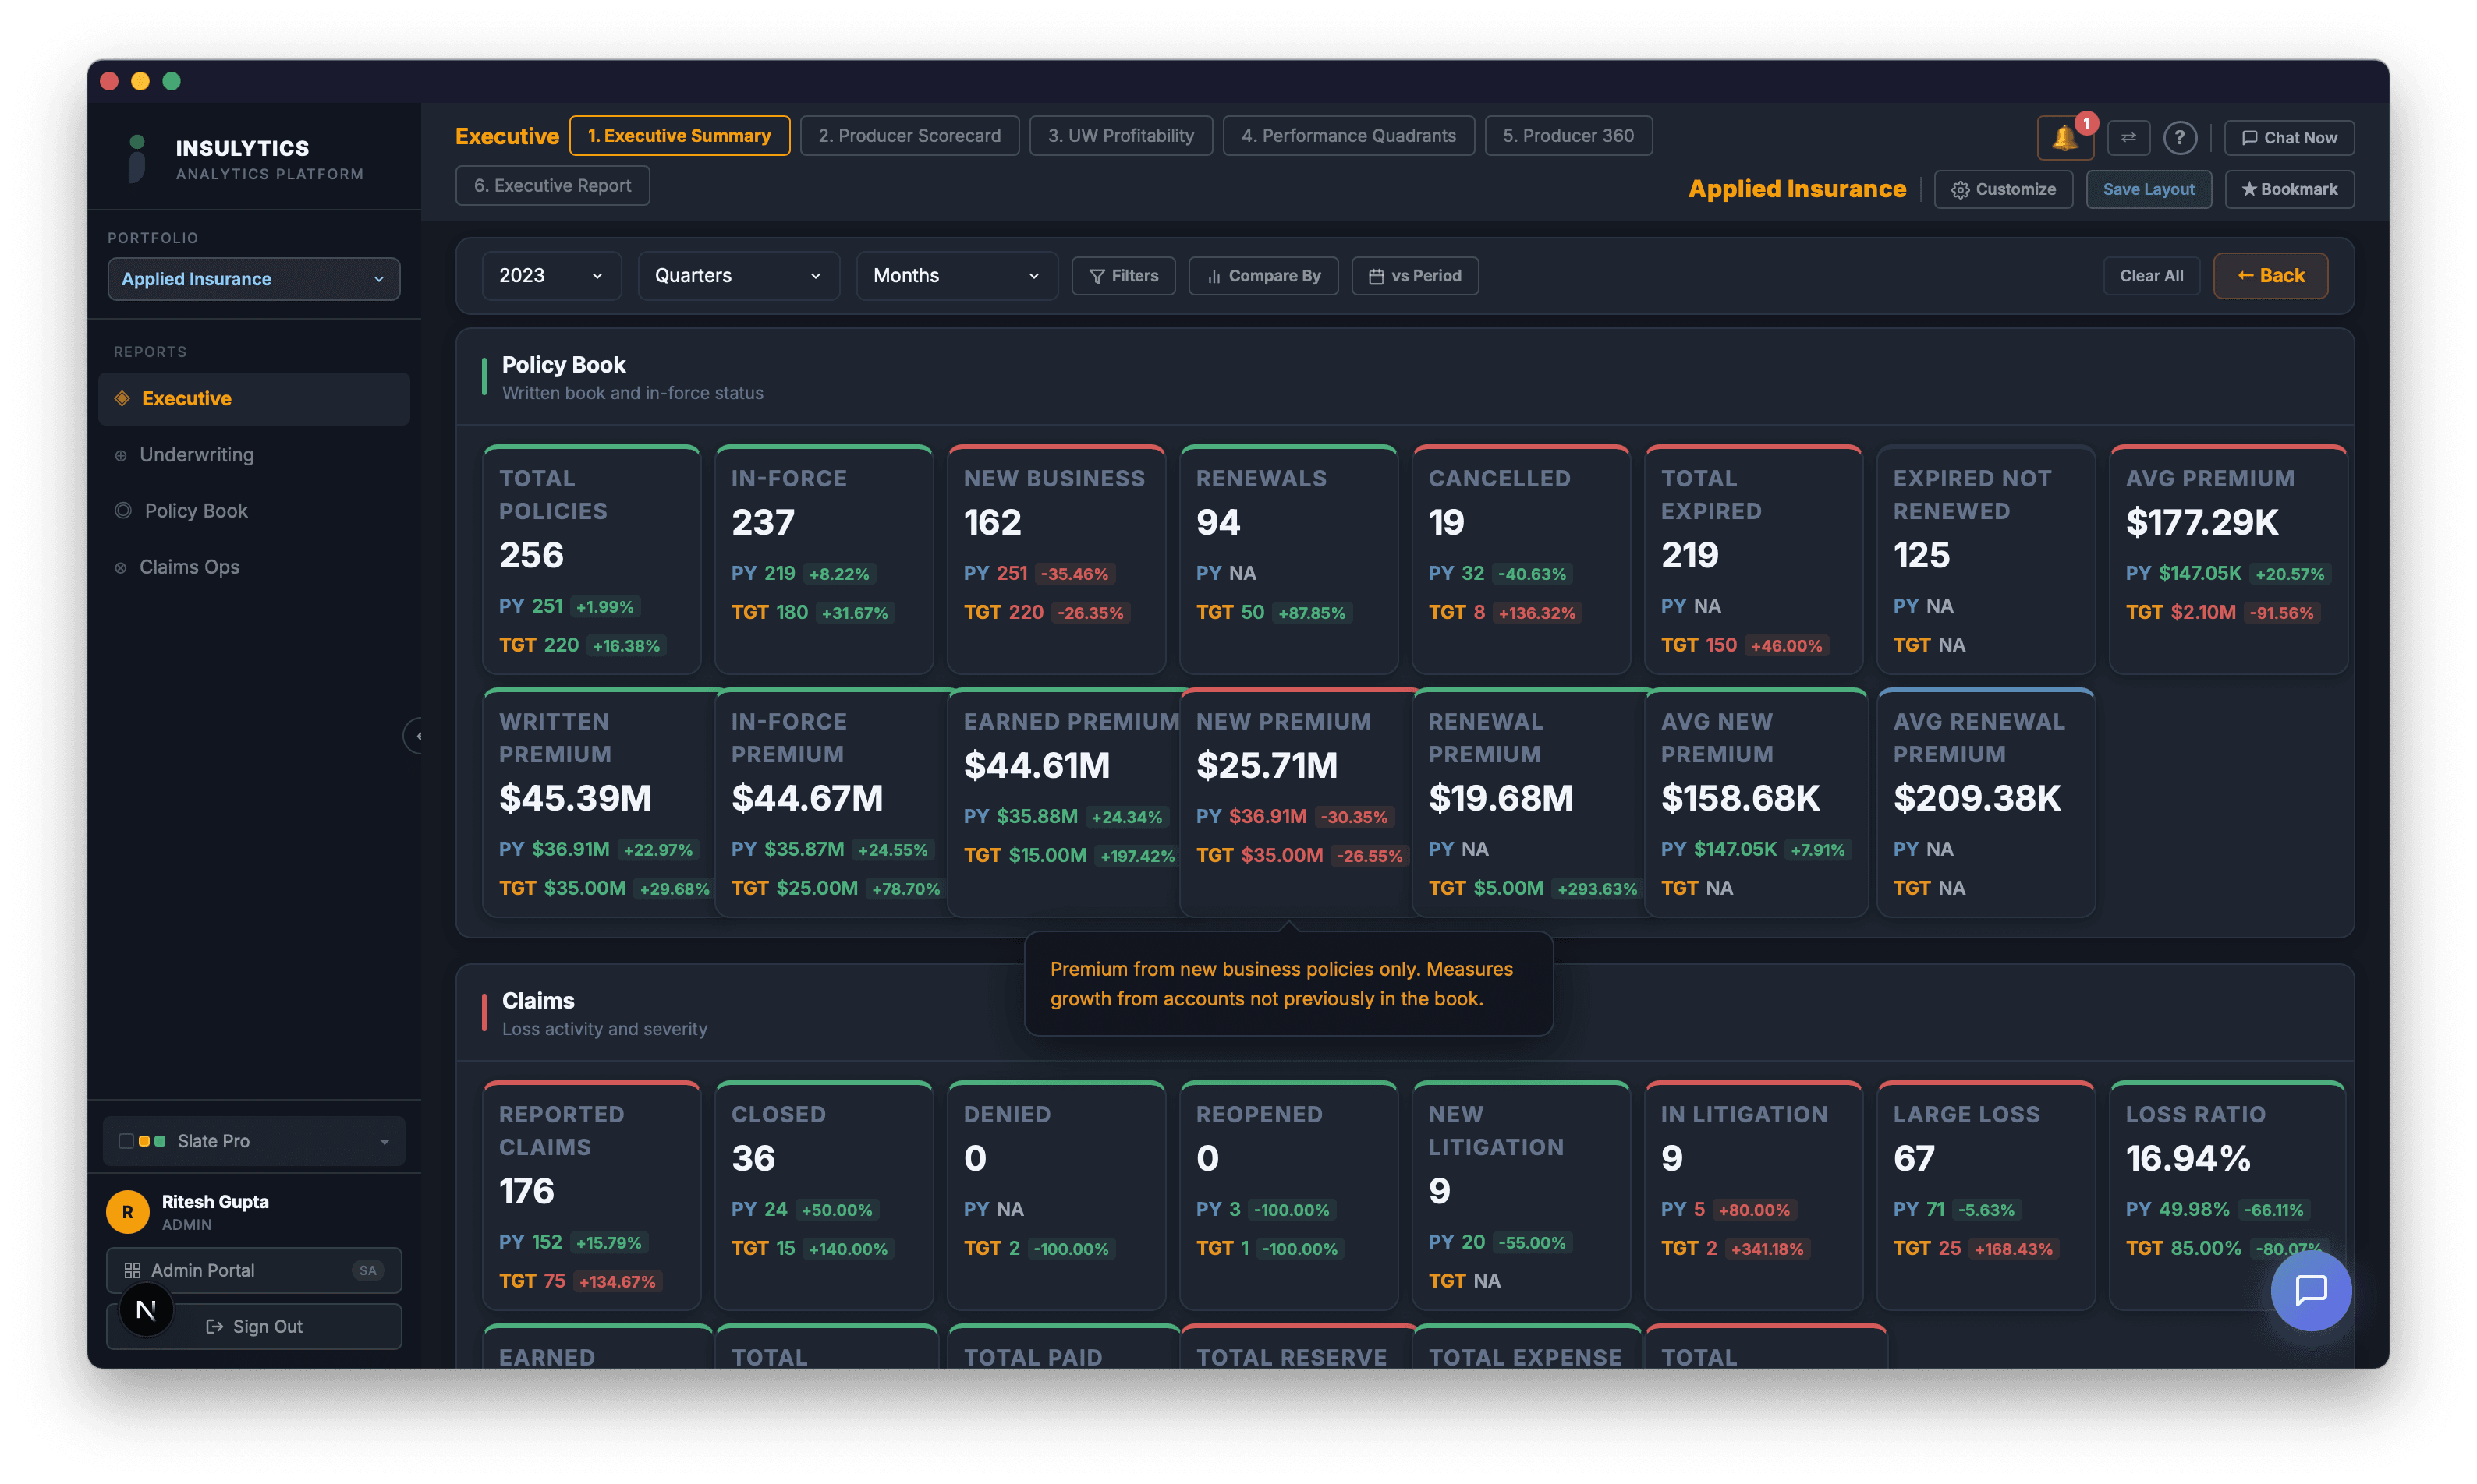Click the Sign Out arrow icon
The height and width of the screenshot is (1484, 2477).
(214, 1326)
